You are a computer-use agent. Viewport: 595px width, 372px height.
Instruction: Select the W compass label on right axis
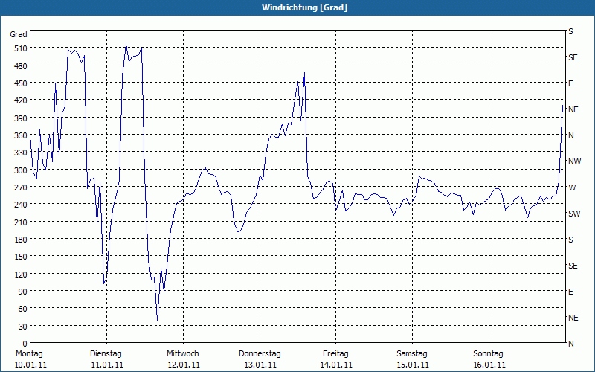click(571, 187)
